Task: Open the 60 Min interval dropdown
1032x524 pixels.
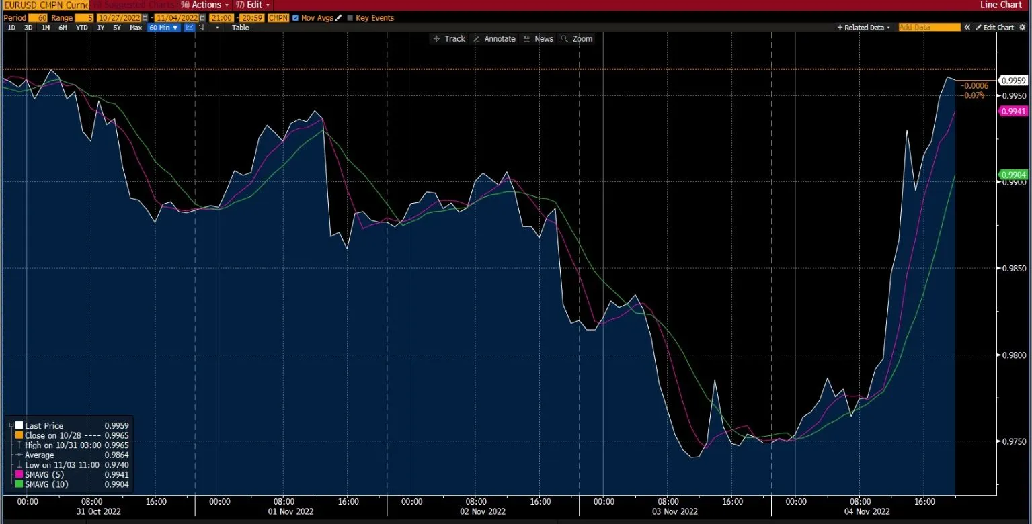Action: click(x=163, y=27)
